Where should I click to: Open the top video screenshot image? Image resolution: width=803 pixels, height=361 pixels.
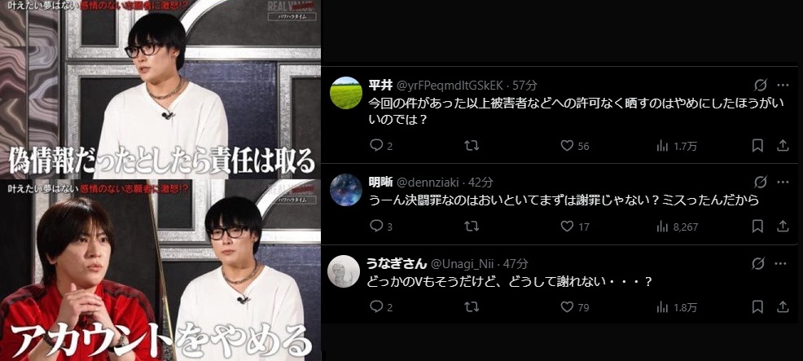click(160, 89)
